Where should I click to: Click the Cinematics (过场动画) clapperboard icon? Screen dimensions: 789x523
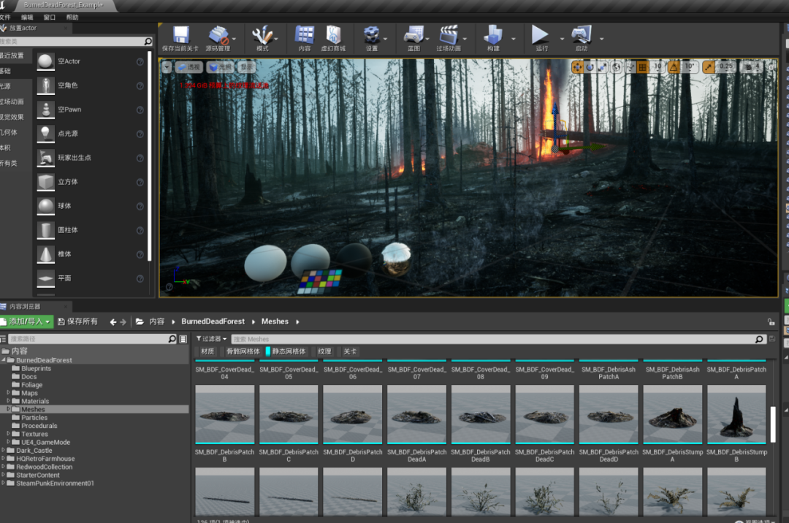tap(448, 35)
